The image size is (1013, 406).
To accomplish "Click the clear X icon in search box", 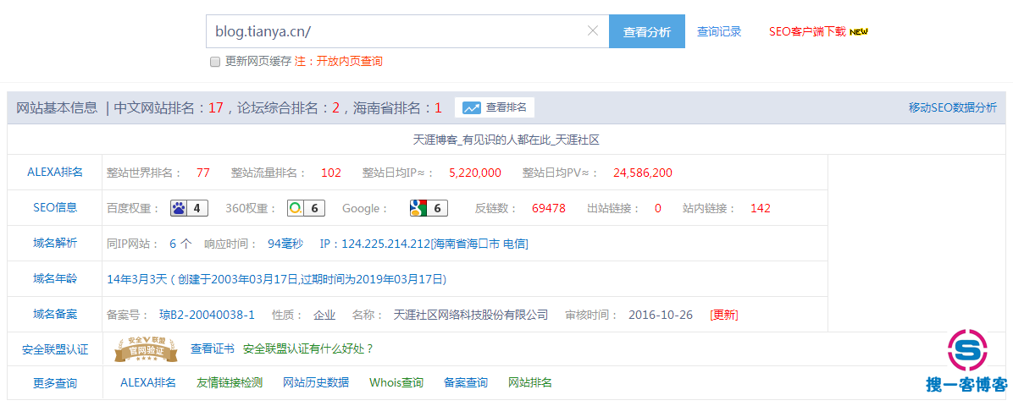I will [592, 31].
